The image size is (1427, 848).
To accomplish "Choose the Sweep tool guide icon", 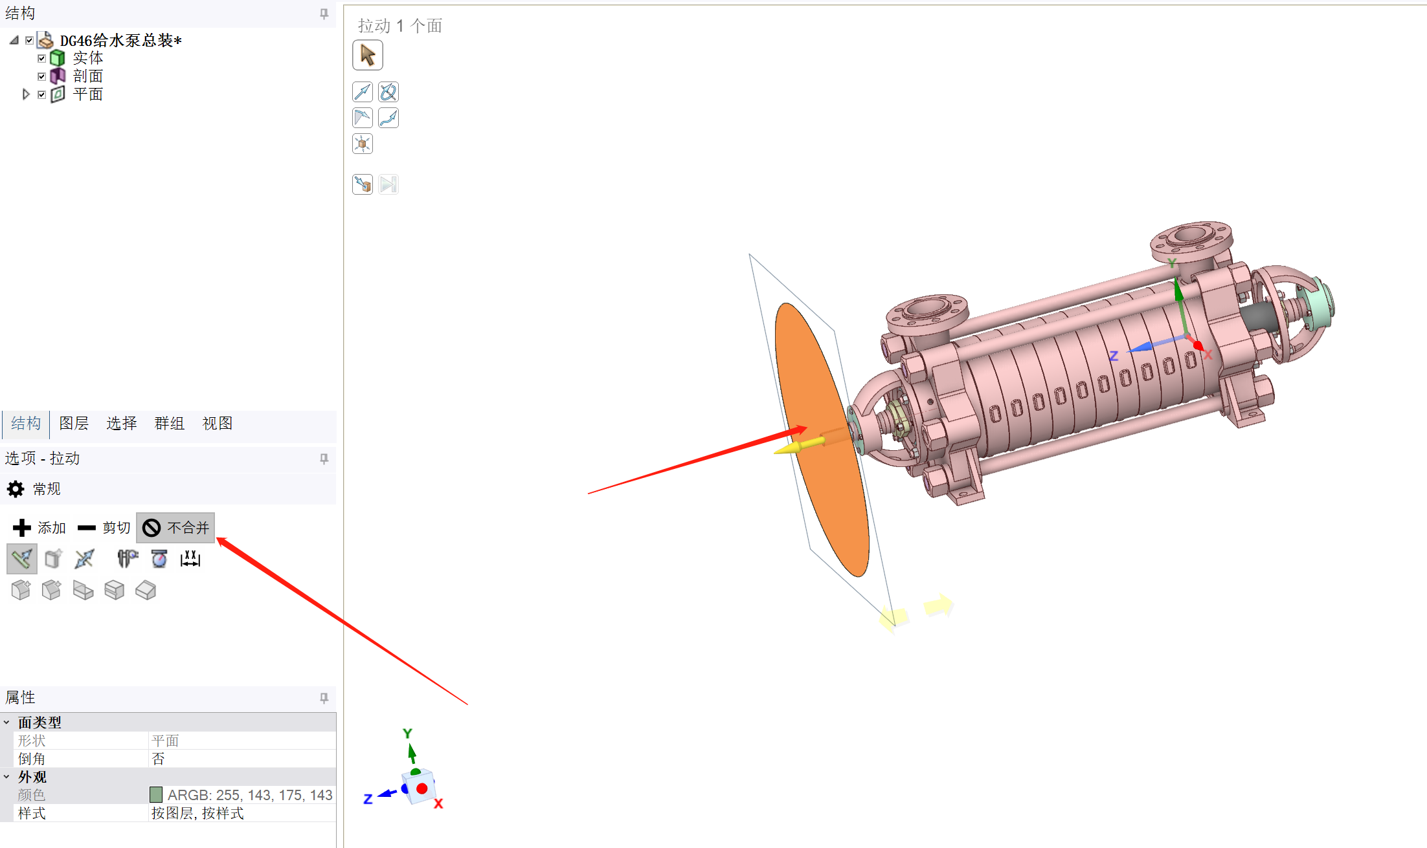I will click(x=388, y=118).
